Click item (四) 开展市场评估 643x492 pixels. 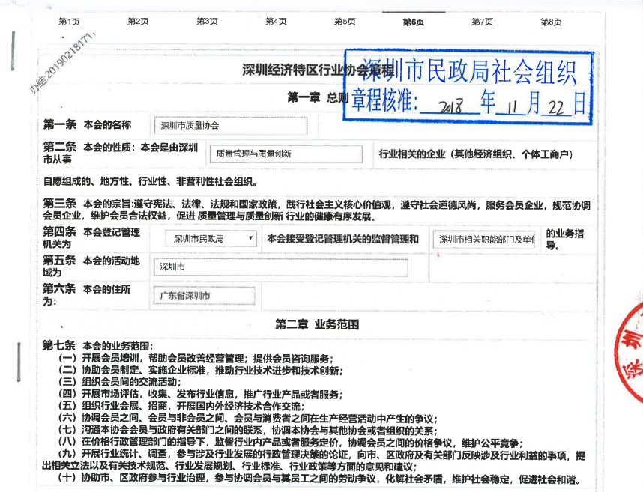coord(200,395)
